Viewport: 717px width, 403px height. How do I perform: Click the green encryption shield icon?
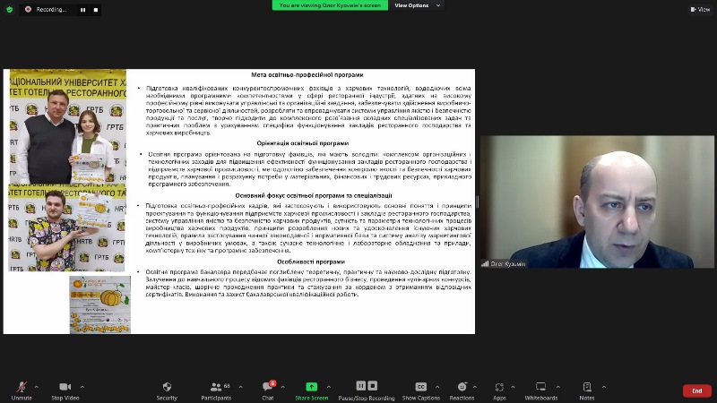pyautogui.click(x=9, y=9)
